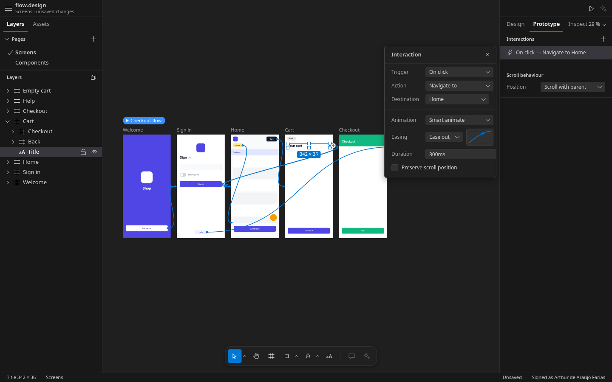Start prototype preview with play icon
612x382 pixels.
[591, 8]
